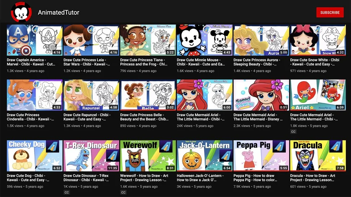Click the 'Draw Cute Princess Belle' title
This screenshot has height=197, width=351.
click(x=144, y=117)
